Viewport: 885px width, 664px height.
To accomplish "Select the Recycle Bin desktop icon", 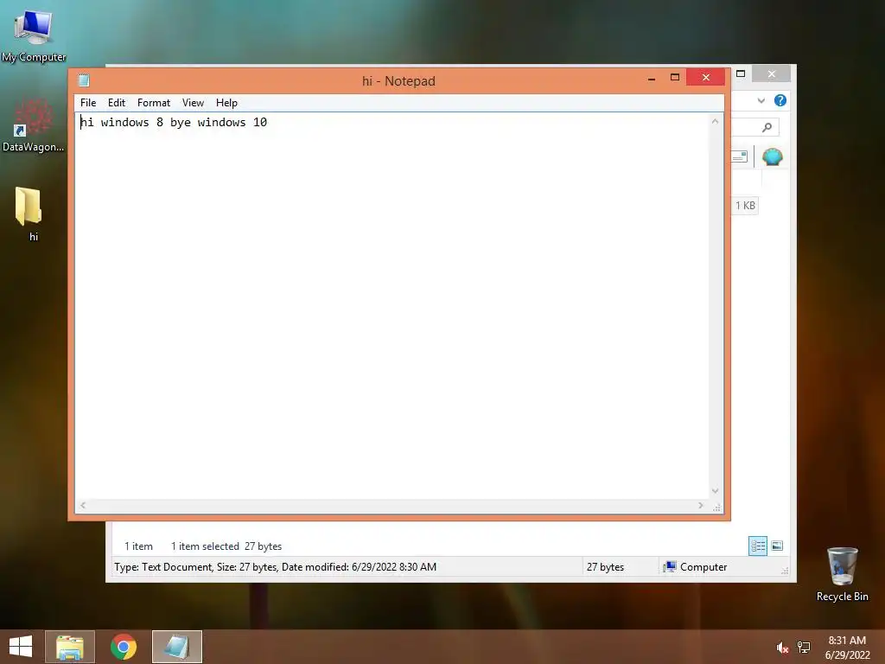I will coord(843,574).
